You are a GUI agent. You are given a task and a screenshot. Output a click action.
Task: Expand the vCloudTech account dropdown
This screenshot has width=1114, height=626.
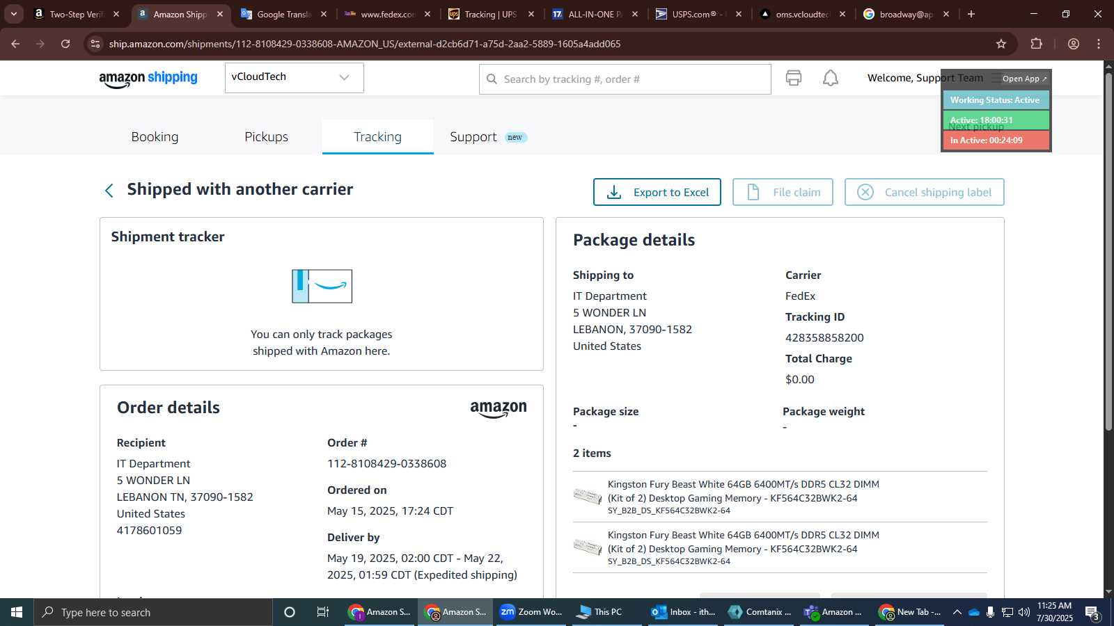point(294,77)
